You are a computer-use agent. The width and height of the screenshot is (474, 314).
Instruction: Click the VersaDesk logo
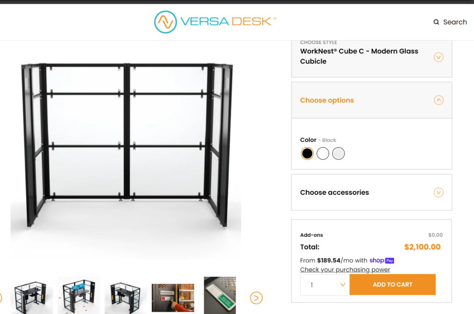[215, 22]
